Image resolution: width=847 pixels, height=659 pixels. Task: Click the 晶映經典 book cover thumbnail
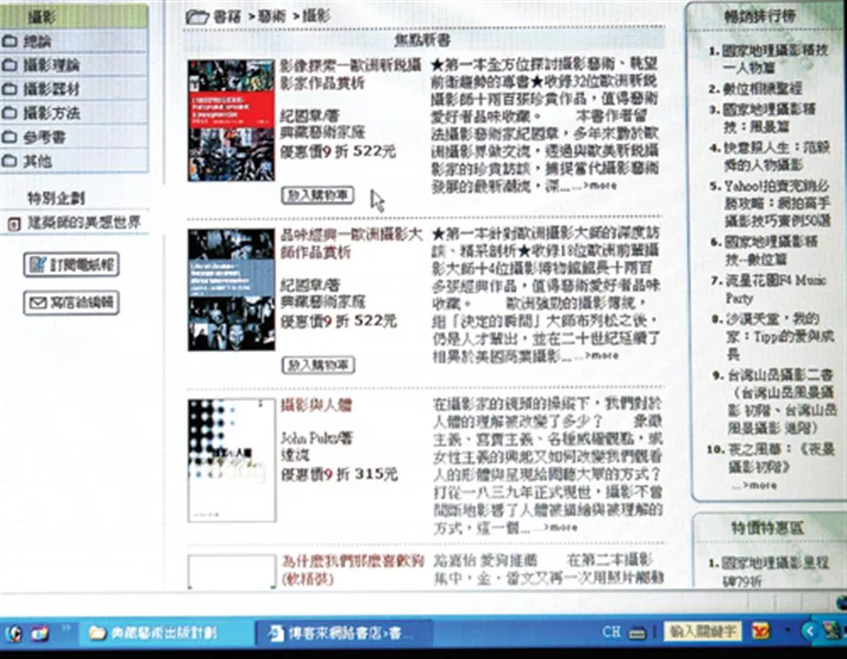(231, 289)
